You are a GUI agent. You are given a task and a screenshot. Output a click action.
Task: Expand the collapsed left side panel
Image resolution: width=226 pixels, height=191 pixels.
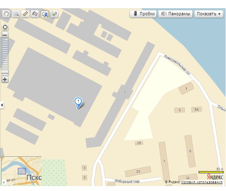click(2, 105)
